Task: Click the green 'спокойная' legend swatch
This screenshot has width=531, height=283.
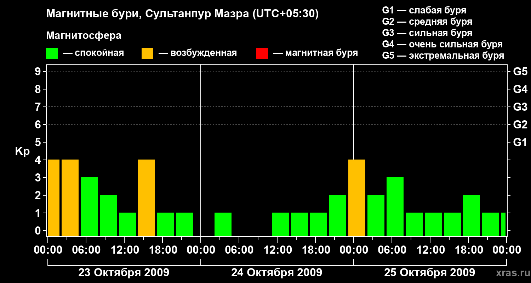Action: [x=52, y=53]
